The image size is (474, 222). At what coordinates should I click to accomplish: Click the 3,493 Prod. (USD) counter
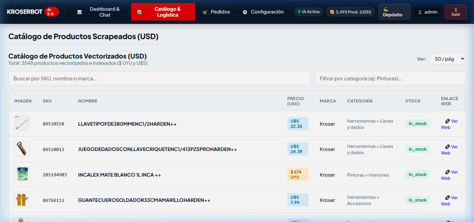coord(350,12)
